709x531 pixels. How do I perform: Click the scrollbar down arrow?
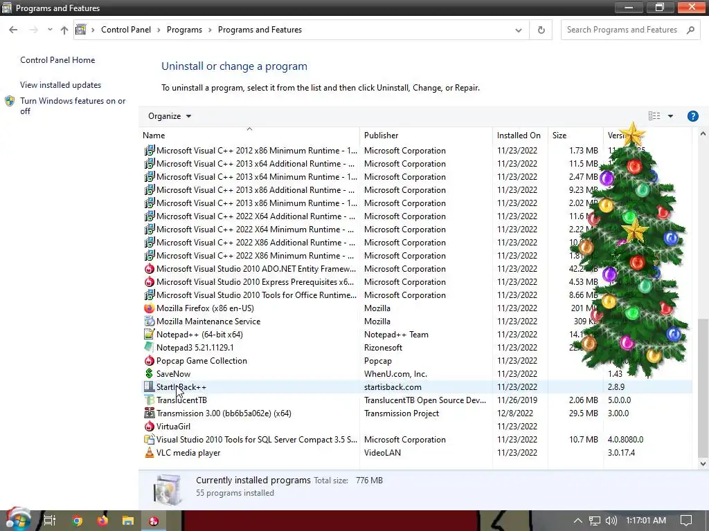703,463
